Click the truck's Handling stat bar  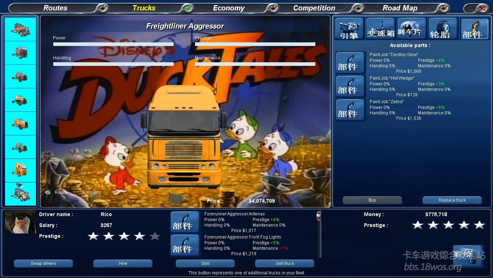click(113, 64)
